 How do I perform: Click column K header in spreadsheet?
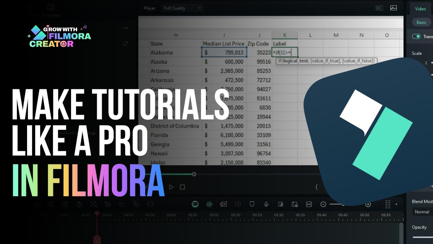point(285,35)
